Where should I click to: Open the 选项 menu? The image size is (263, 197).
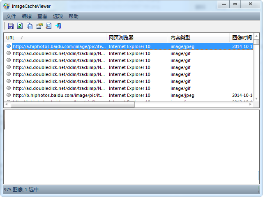(x=58, y=16)
